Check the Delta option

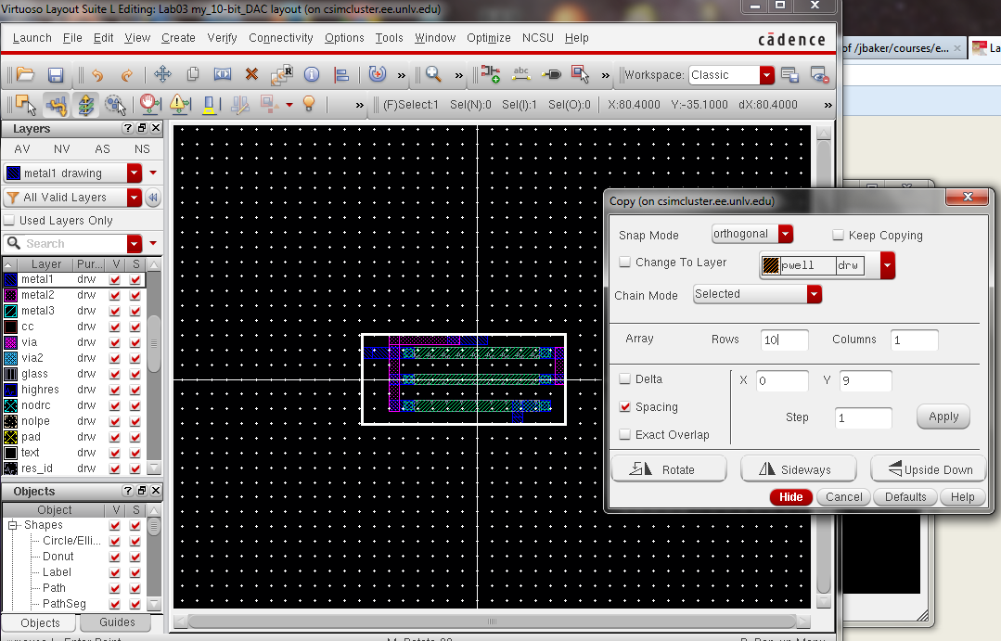(x=624, y=379)
